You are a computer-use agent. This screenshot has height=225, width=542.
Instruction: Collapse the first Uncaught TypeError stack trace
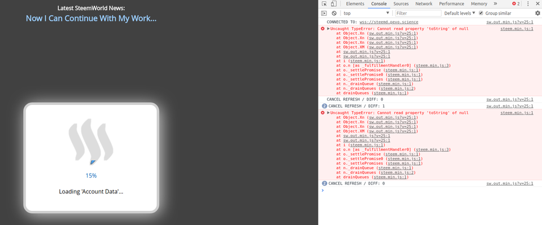tap(329, 29)
